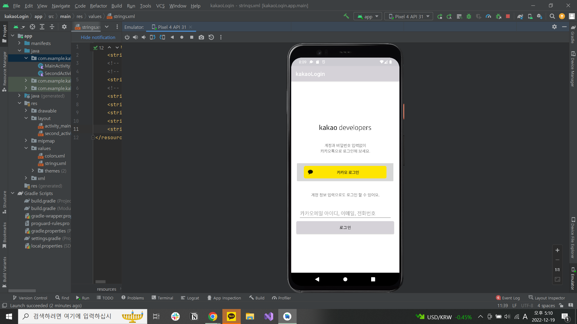Collapse the app module tree node

point(13,36)
